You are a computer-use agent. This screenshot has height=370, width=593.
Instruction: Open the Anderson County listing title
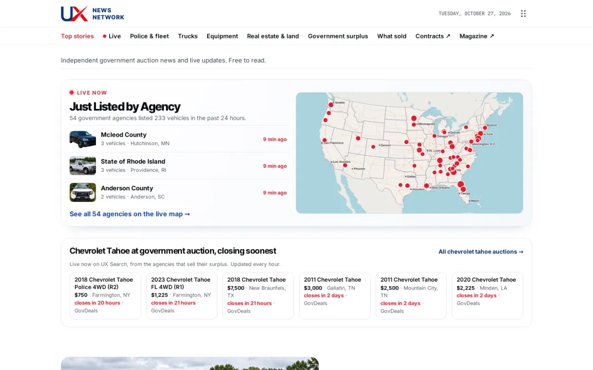click(x=127, y=188)
